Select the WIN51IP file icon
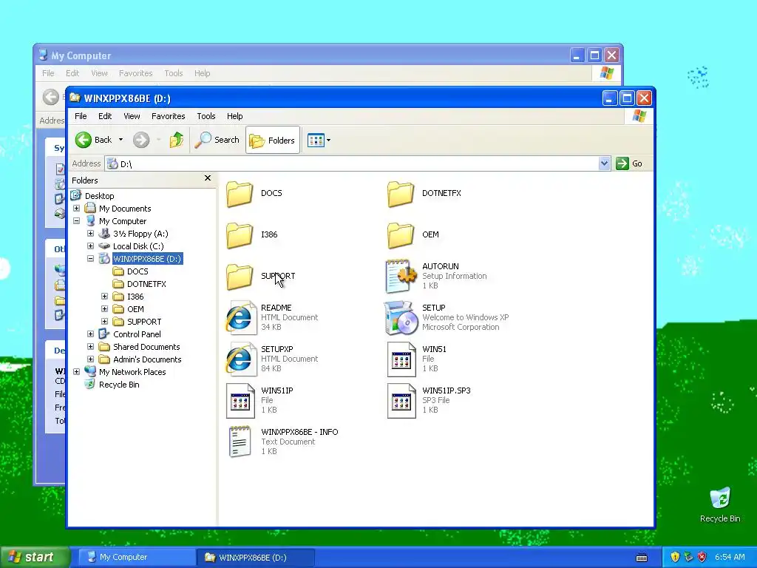 (x=240, y=401)
